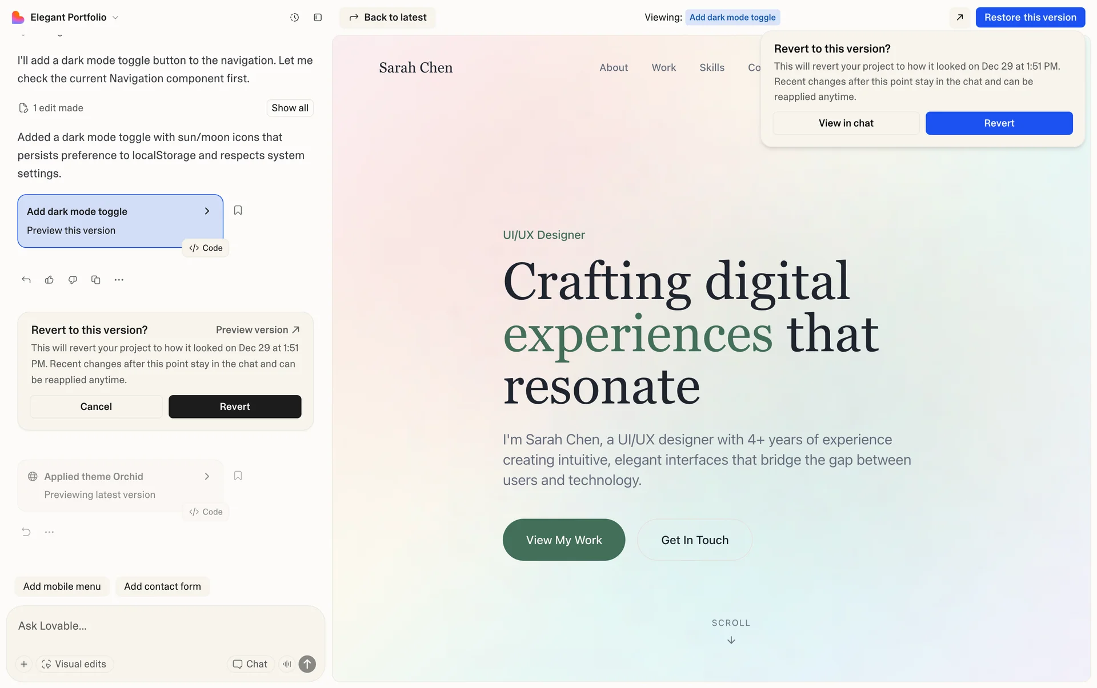Image resolution: width=1097 pixels, height=688 pixels.
Task: Click the open in new tab arrow icon
Action: point(960,18)
